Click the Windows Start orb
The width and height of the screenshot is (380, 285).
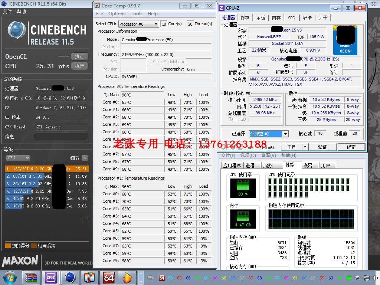10,277
